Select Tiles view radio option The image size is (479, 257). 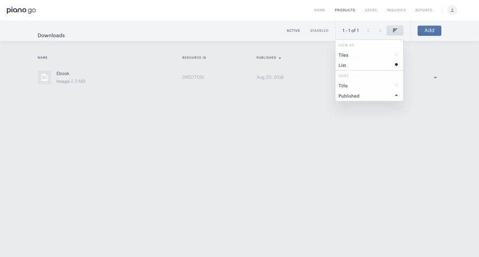396,55
